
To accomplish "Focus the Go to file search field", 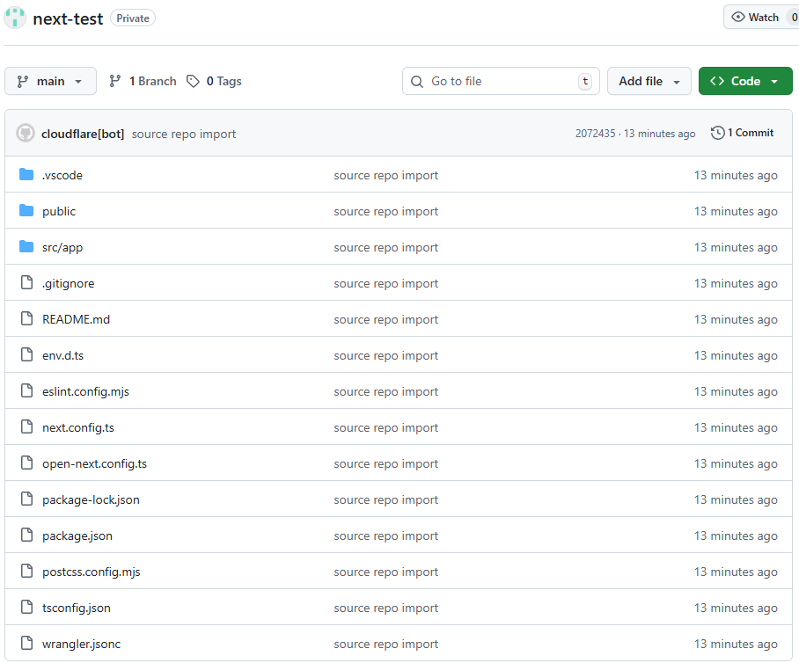I will (501, 81).
